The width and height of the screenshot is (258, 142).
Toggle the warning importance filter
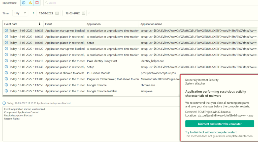coord(30,3)
